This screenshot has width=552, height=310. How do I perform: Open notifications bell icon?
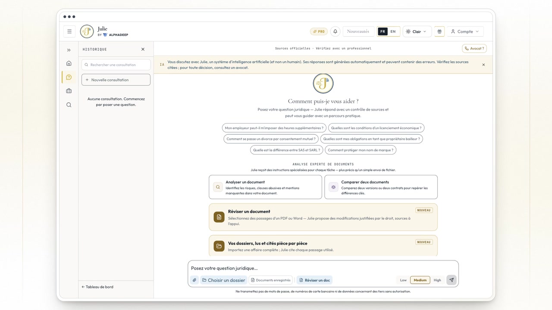(335, 31)
